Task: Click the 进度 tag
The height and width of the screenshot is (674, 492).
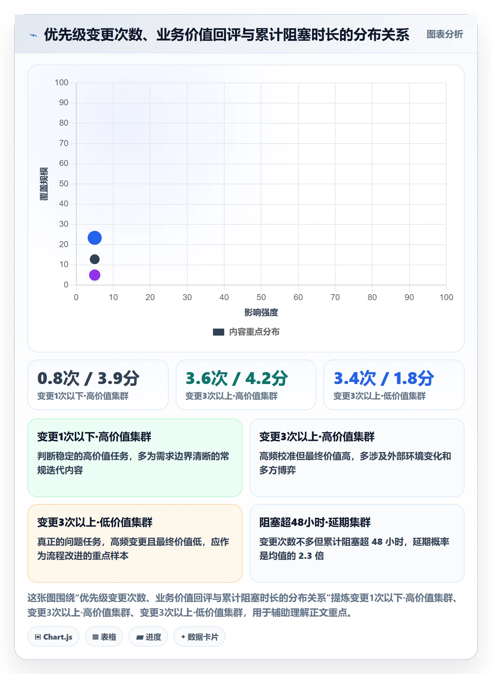Action: tap(148, 637)
